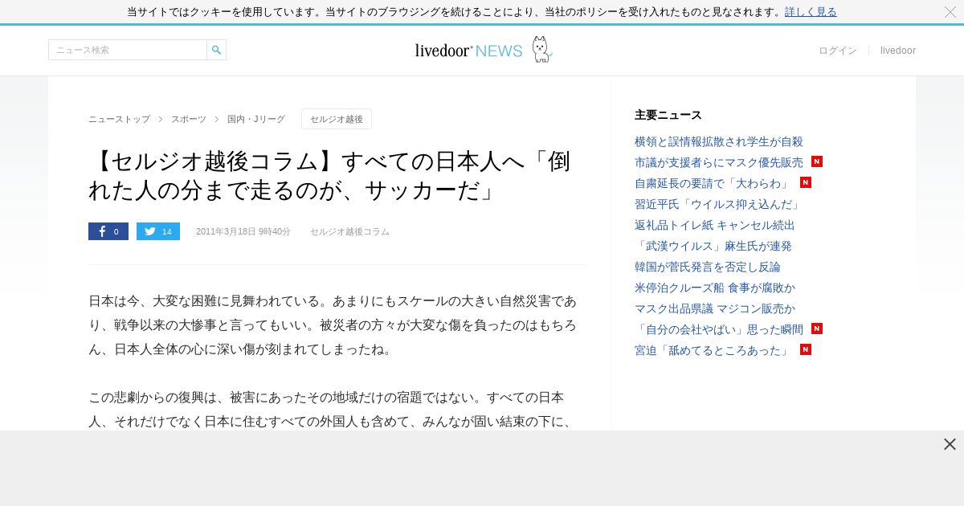Click N badge next to 市議が支援者らにマスク優先販売
The height and width of the screenshot is (506, 964).
pyautogui.click(x=817, y=161)
